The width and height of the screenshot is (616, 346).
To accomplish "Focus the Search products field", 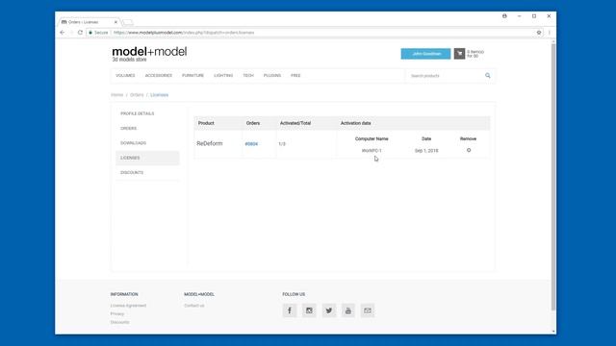I will click(x=444, y=76).
